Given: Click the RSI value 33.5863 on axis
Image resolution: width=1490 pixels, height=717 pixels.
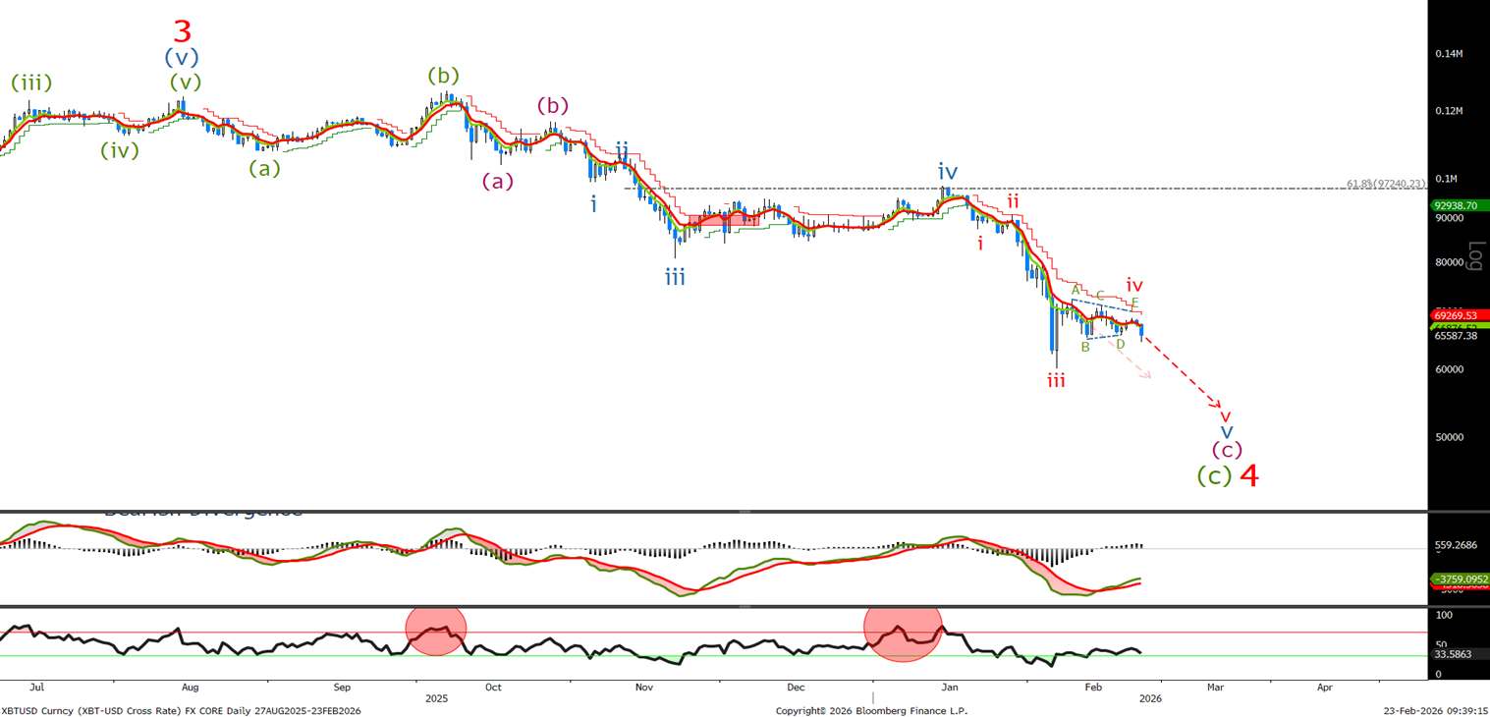Looking at the screenshot, I should 1454,653.
